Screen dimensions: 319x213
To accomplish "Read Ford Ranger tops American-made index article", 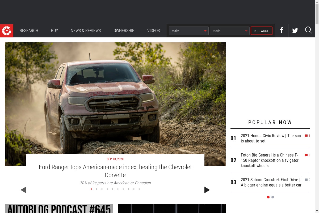I will (115, 171).
